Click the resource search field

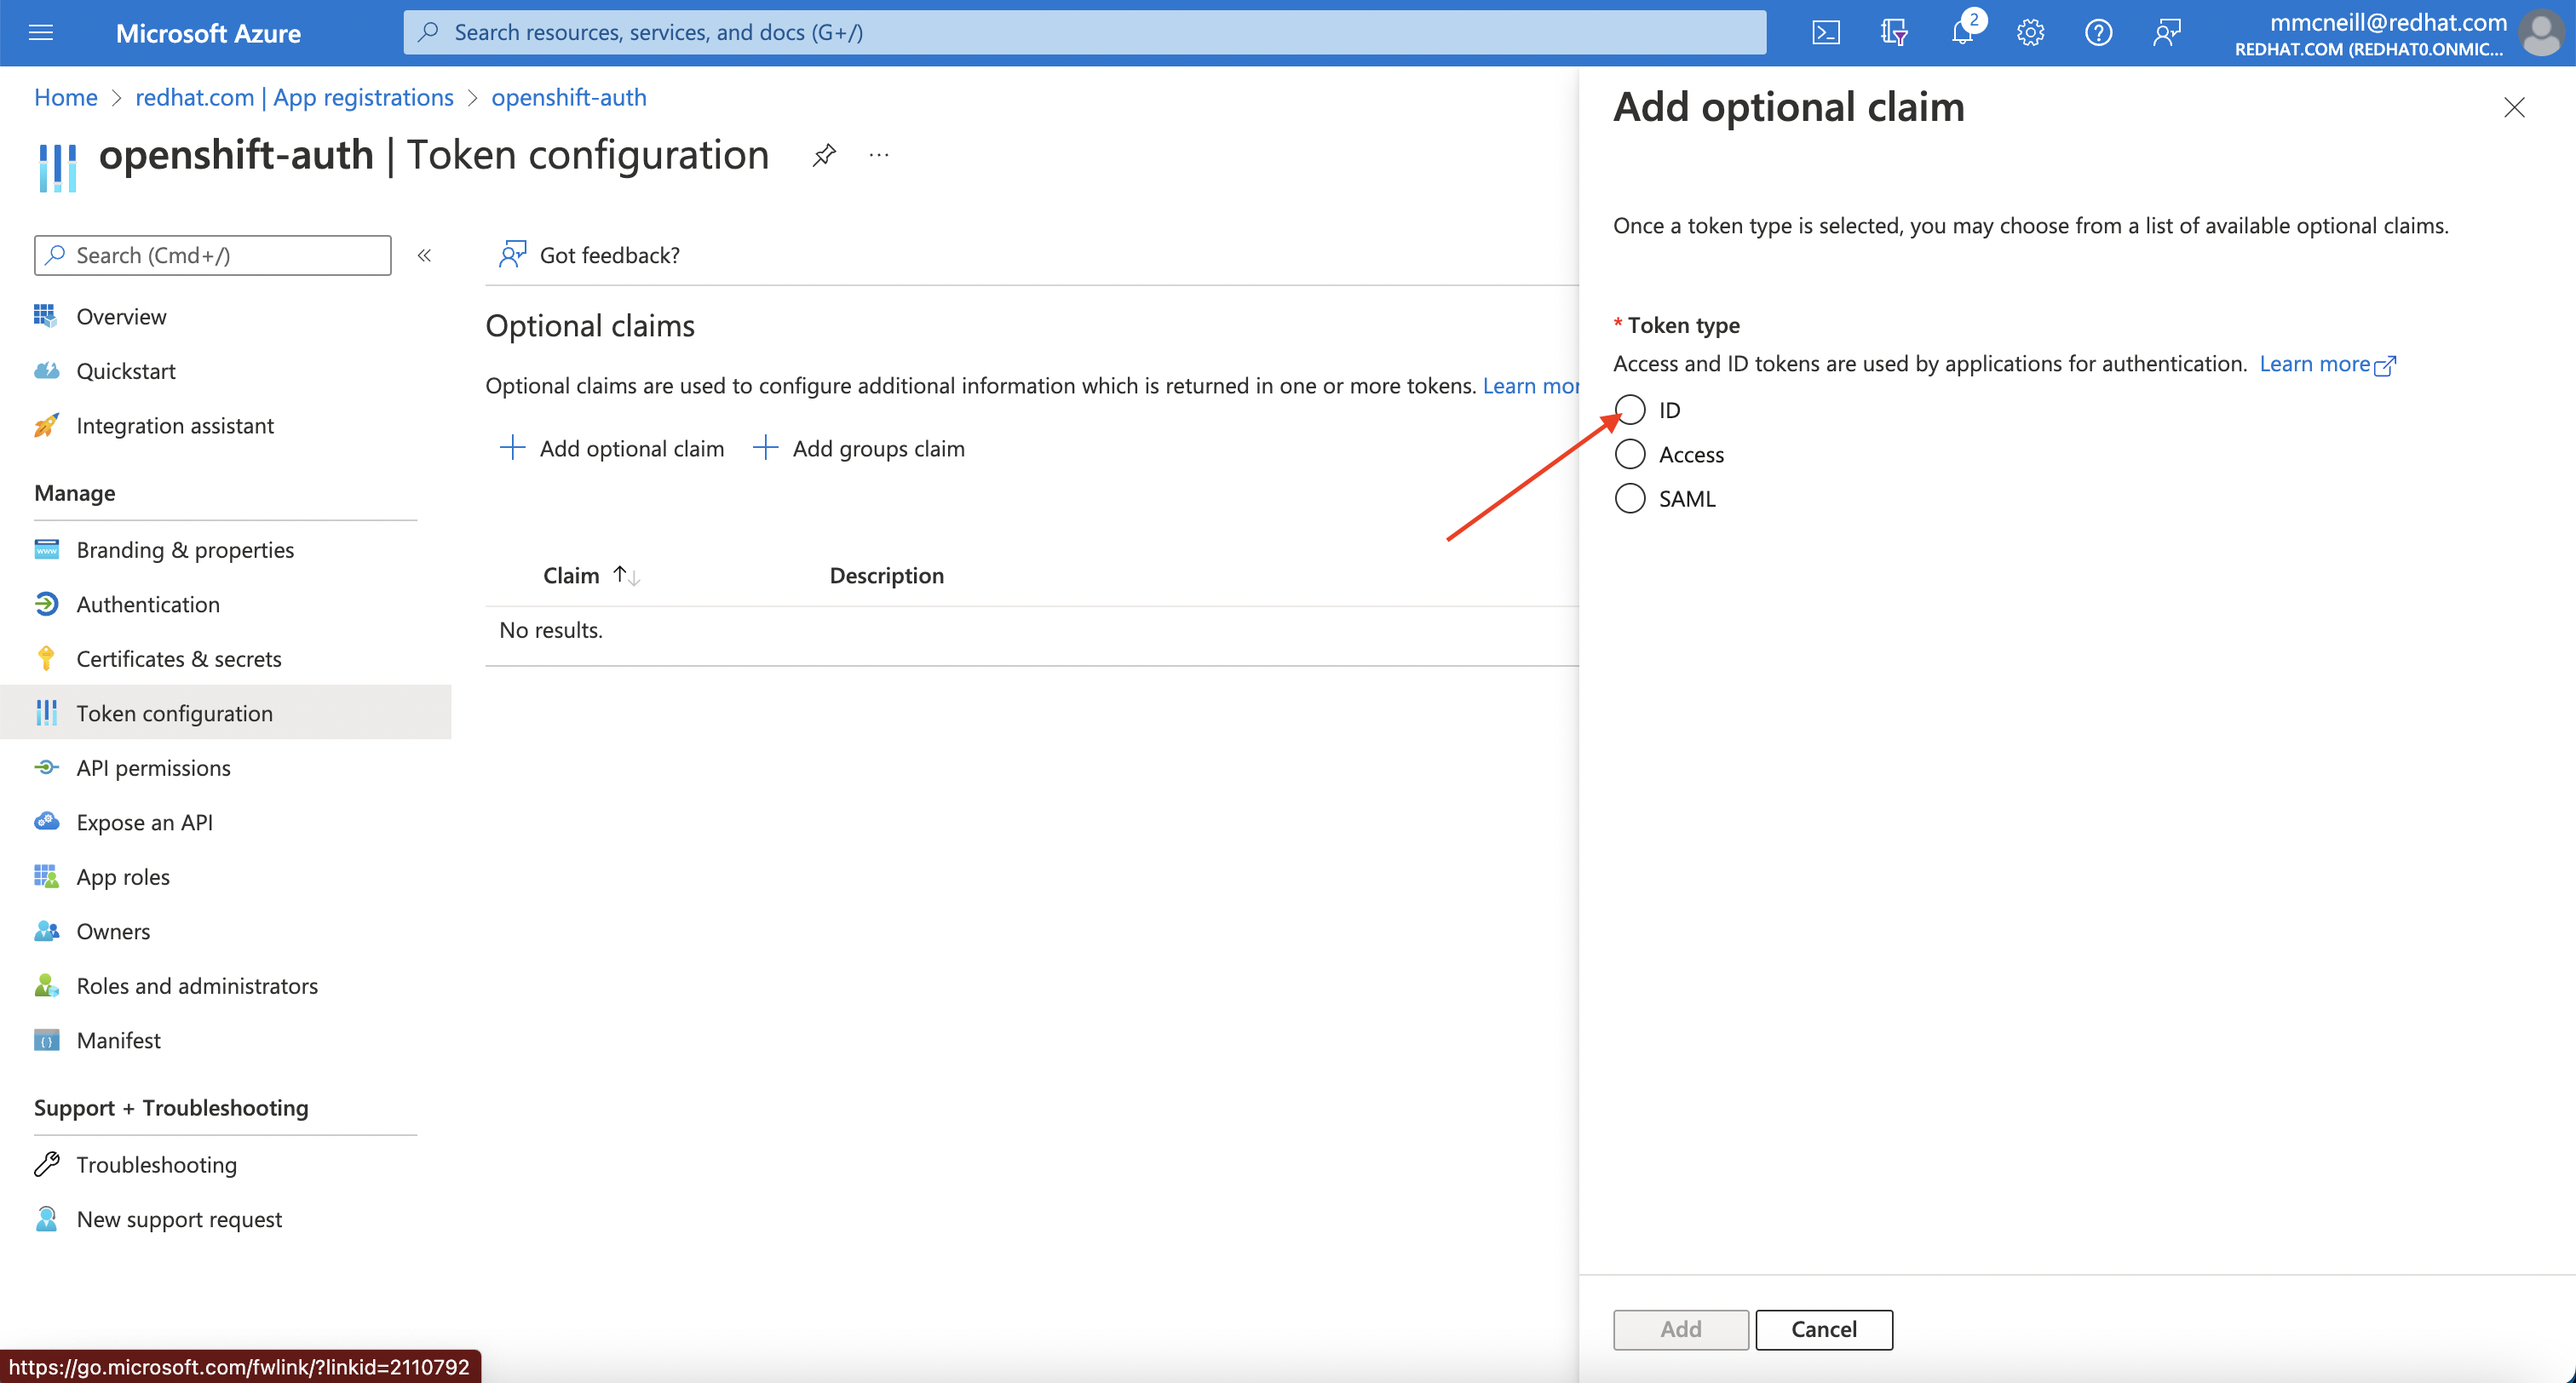pos(1084,32)
